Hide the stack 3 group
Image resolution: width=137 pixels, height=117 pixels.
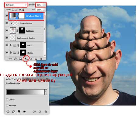pos(7,45)
